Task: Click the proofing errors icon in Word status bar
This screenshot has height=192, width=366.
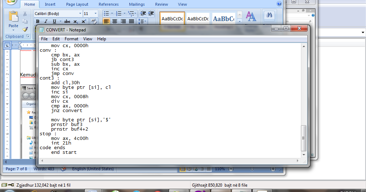Action: coord(63,169)
